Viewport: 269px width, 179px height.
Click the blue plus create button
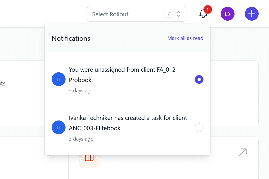[251, 14]
